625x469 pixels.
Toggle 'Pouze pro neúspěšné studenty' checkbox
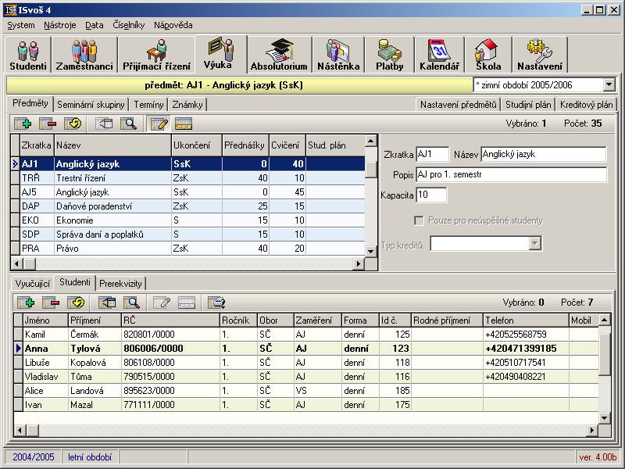coord(419,220)
